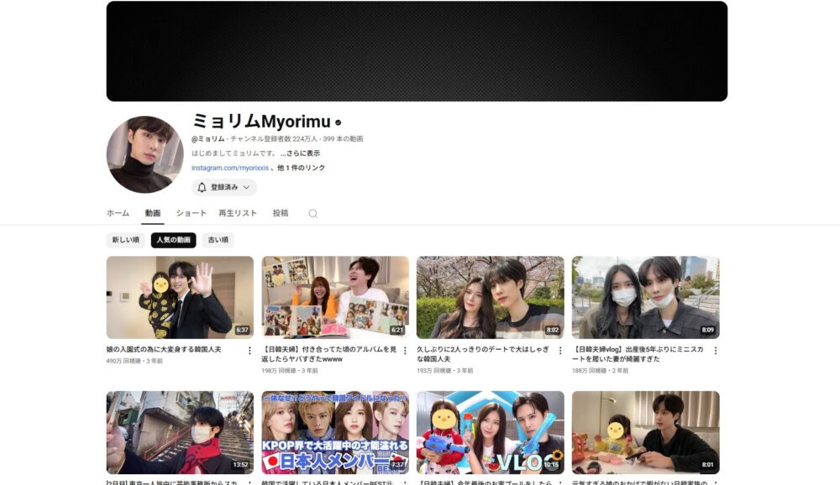Click the search icon in channel tabs
Image resolution: width=840 pixels, height=485 pixels.
pyautogui.click(x=312, y=214)
